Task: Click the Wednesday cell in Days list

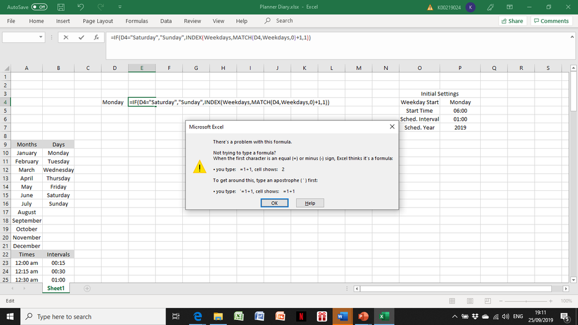Action: [x=58, y=170]
